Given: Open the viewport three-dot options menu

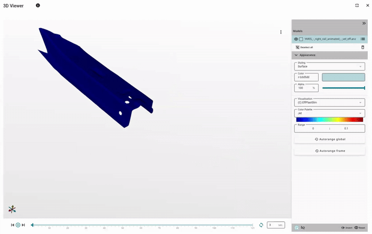Looking at the screenshot, I should (x=281, y=32).
